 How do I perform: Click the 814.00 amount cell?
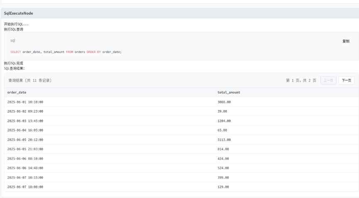(223, 149)
